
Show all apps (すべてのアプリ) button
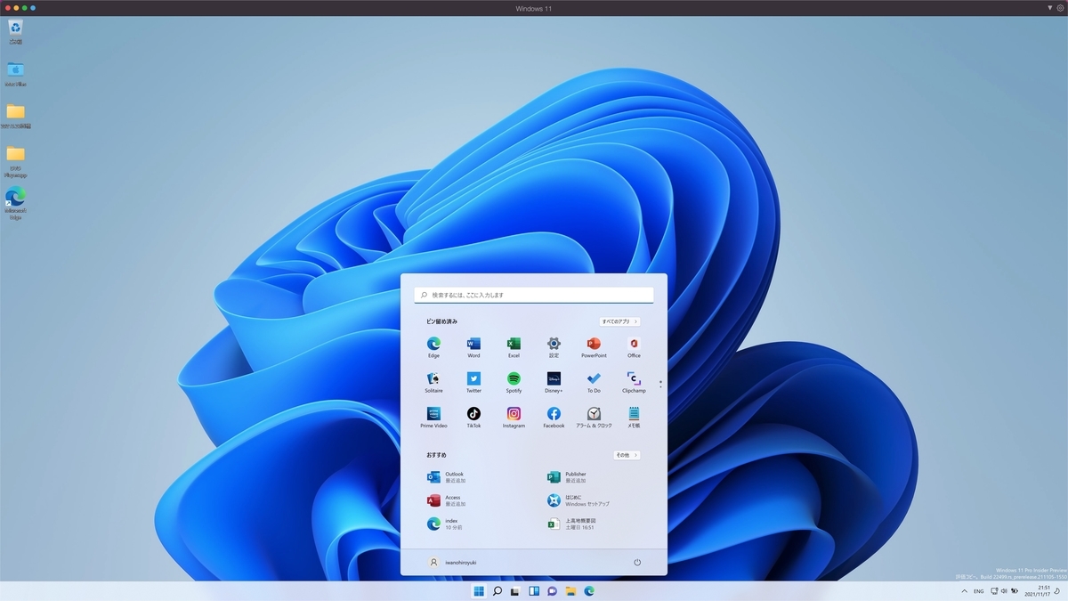coord(619,321)
